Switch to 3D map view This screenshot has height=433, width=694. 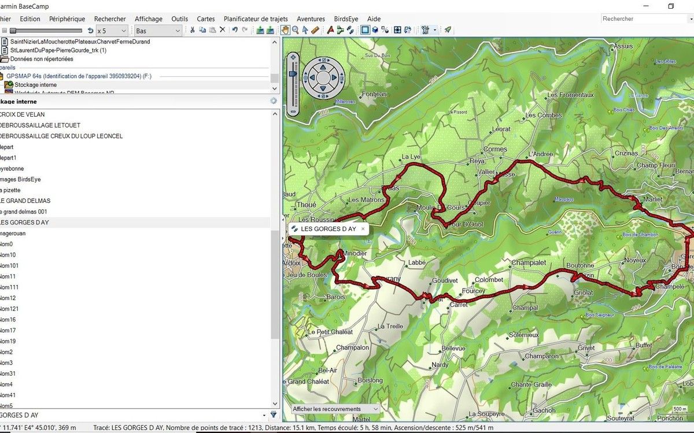point(375,30)
